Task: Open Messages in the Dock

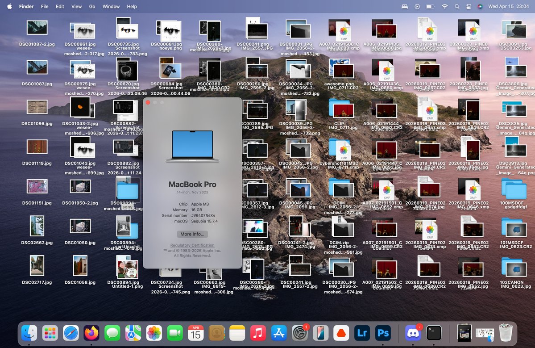Action: pos(112,333)
